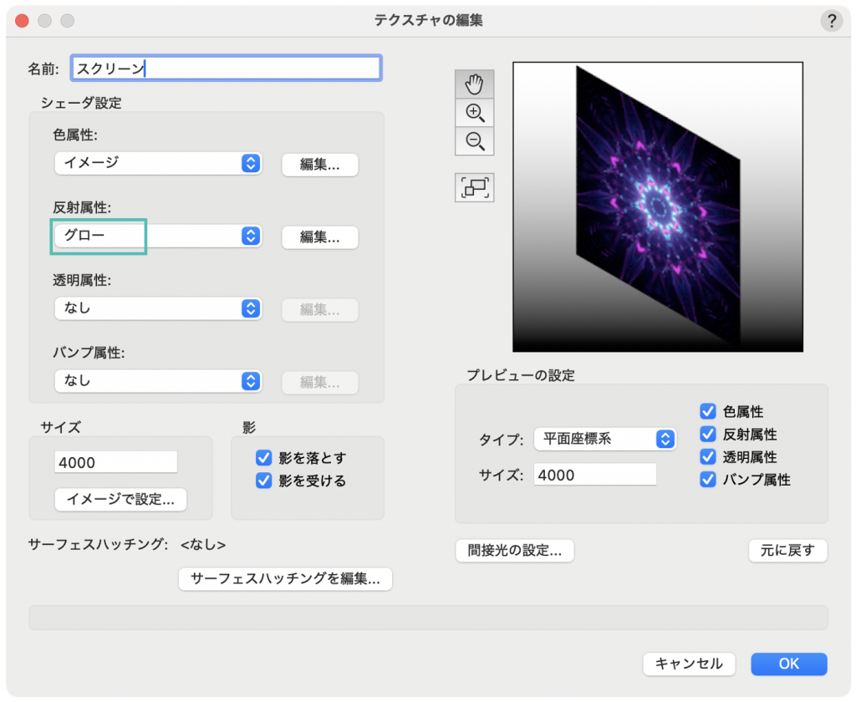Viewport: 856px width, 702px height.
Task: Click the キャンセル button
Action: 689,664
